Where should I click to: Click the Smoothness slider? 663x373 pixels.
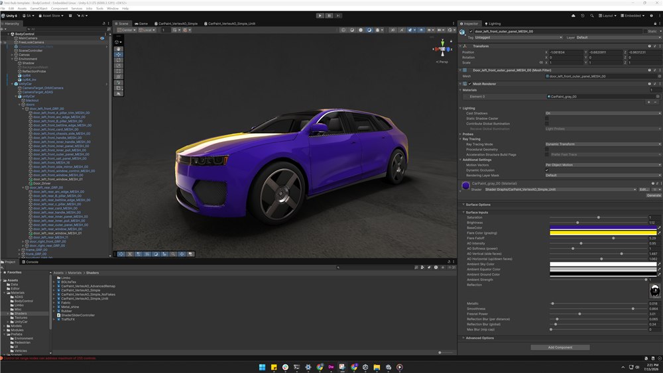[598, 309]
